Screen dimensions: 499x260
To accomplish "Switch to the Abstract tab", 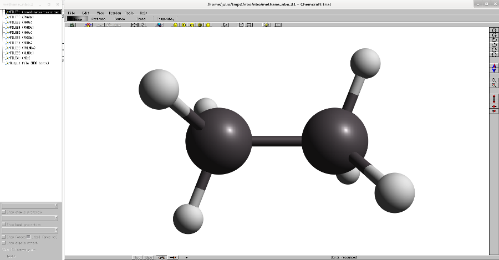I will pyautogui.click(x=98, y=19).
